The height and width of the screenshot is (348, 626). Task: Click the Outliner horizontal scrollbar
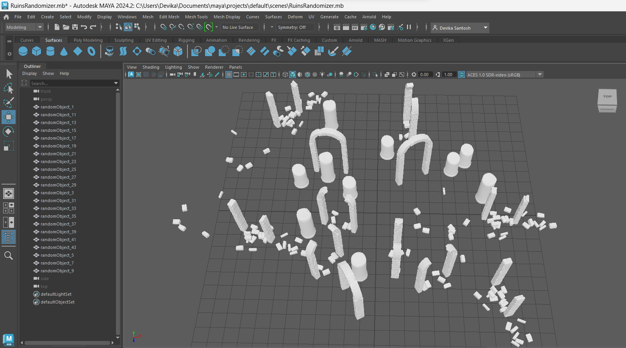coord(68,343)
